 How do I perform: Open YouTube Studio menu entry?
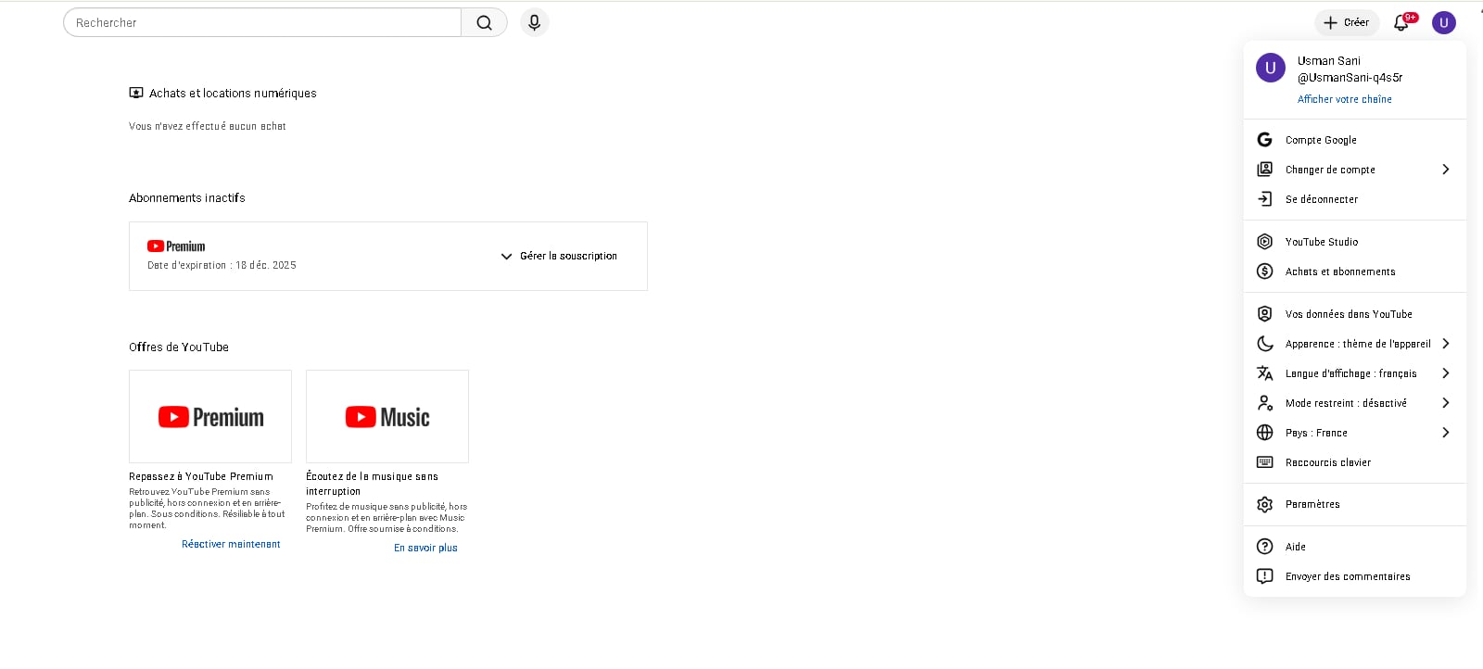click(x=1355, y=242)
